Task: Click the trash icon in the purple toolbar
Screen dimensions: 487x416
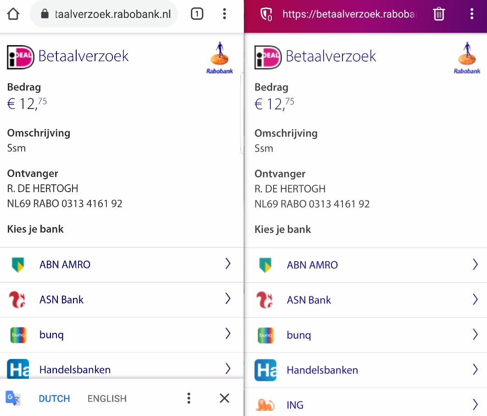Action: point(439,14)
